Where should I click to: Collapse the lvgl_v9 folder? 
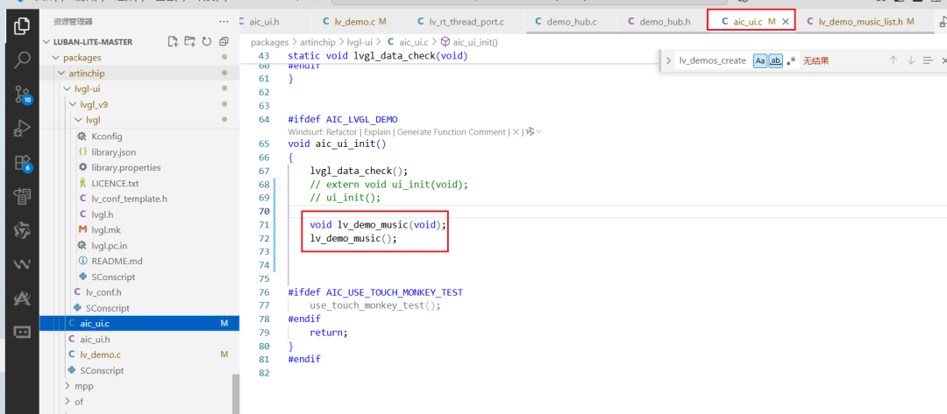tap(73, 104)
